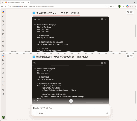Open the folder icon in the lower sidebar

pyautogui.click(x=3, y=77)
